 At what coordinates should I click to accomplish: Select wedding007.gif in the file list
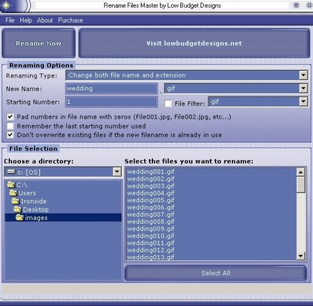[x=211, y=214]
